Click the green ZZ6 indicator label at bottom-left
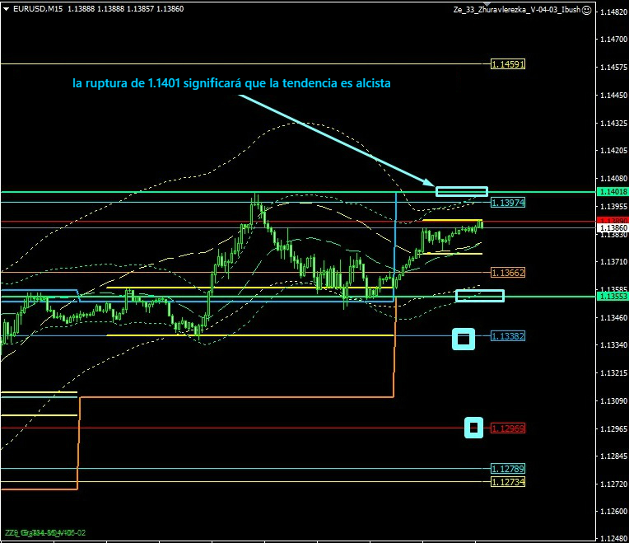 (44, 533)
